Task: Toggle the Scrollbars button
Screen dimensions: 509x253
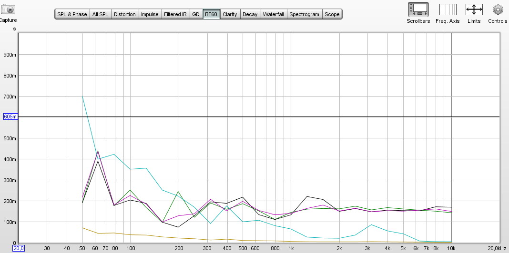Action: (418, 9)
